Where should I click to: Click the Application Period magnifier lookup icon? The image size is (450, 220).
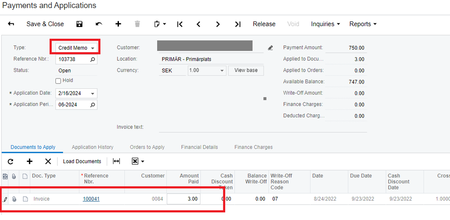point(92,105)
